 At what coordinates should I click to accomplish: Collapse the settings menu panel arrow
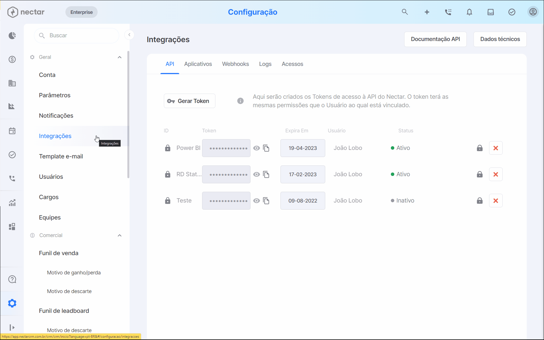tap(129, 35)
